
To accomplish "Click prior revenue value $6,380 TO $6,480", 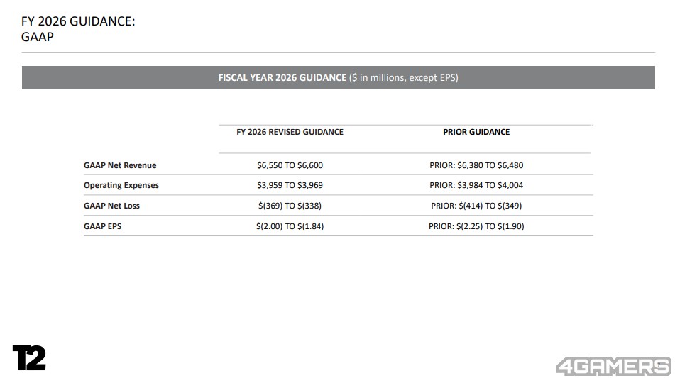I will coord(476,165).
